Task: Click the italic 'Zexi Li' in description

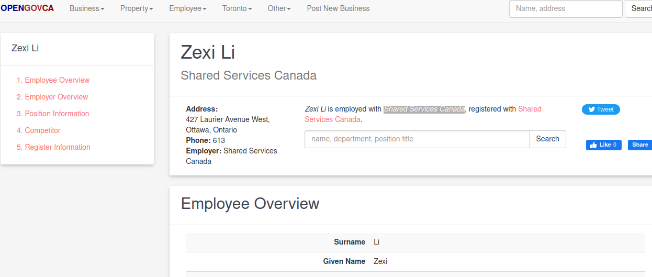Action: pyautogui.click(x=315, y=109)
